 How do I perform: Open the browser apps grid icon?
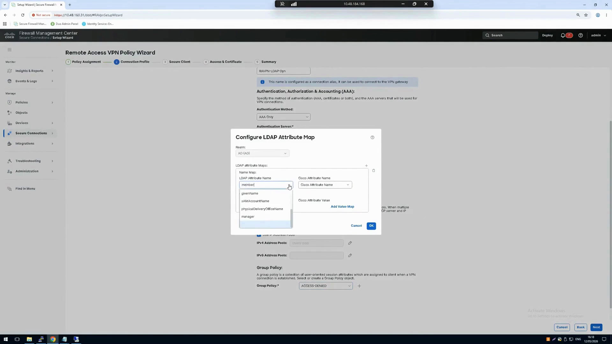5,24
